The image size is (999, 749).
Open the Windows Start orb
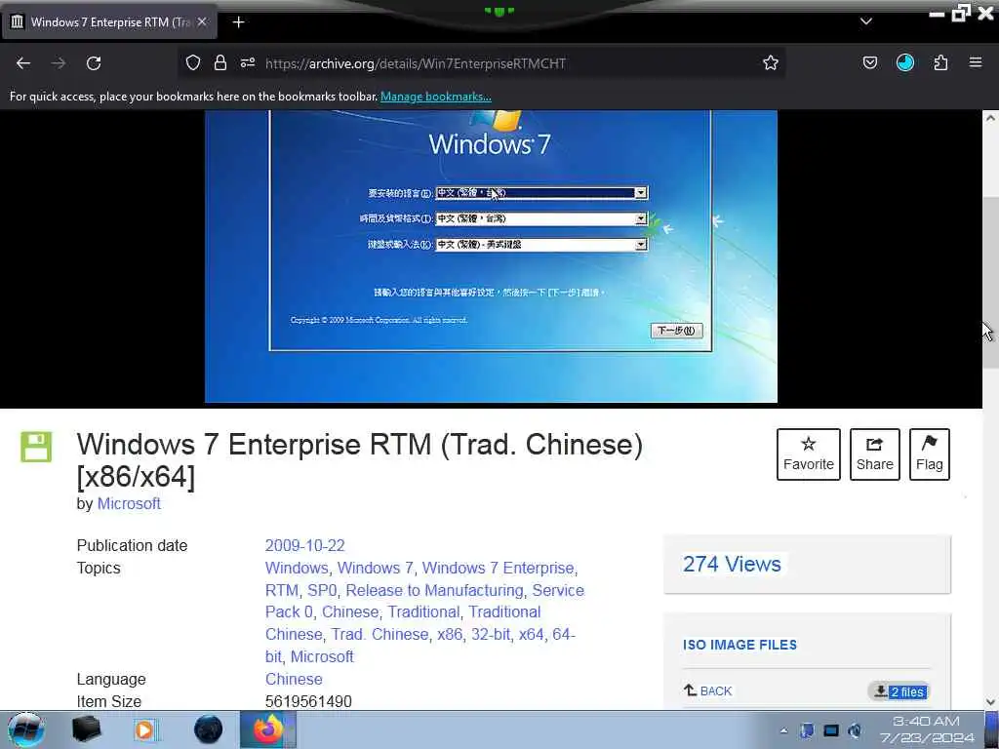pyautogui.click(x=26, y=729)
